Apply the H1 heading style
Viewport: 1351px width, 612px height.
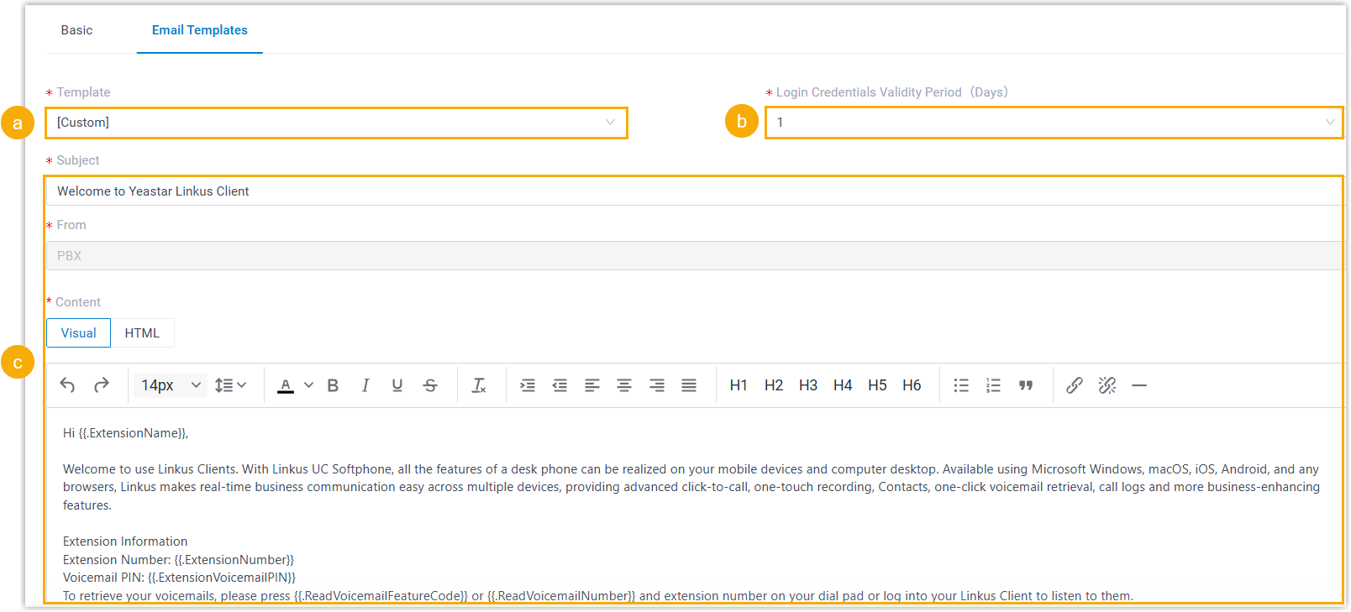[x=739, y=385]
